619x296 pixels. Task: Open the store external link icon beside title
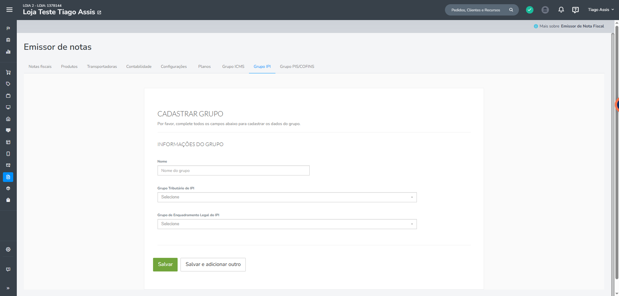99,13
